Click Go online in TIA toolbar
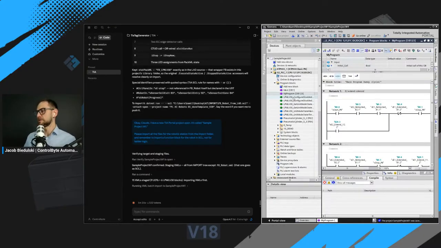The image size is (441, 248). (x=359, y=36)
